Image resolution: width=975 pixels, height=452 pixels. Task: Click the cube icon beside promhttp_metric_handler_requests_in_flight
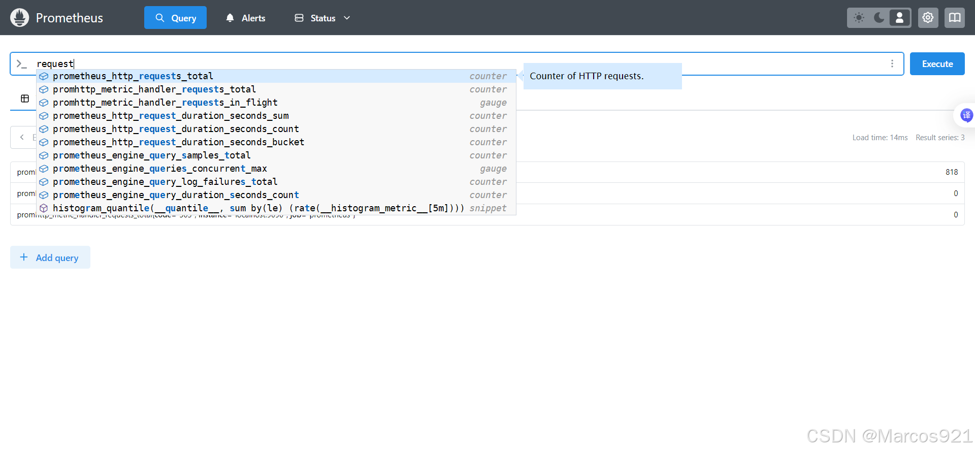coord(44,103)
